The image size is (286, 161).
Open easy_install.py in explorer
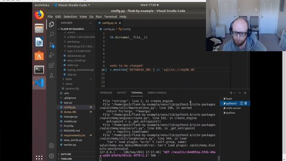(76, 60)
